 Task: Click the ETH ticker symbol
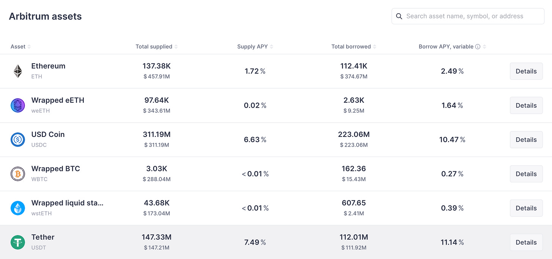click(37, 77)
